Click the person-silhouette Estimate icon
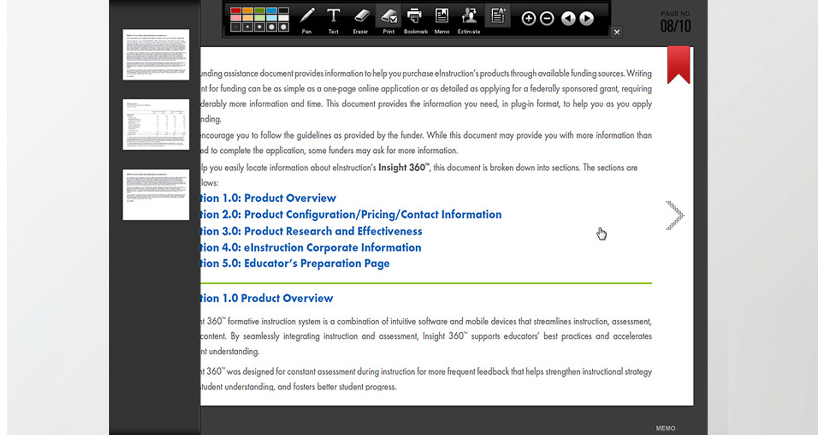This screenshot has height=435, width=818. (x=469, y=15)
